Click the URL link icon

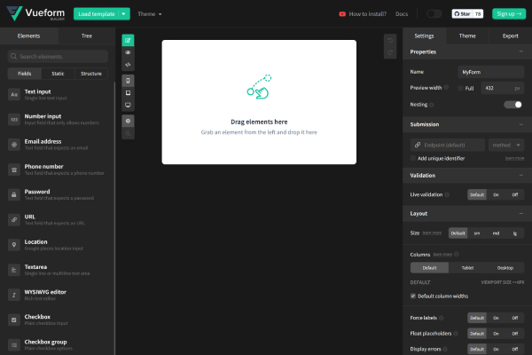coord(14,220)
